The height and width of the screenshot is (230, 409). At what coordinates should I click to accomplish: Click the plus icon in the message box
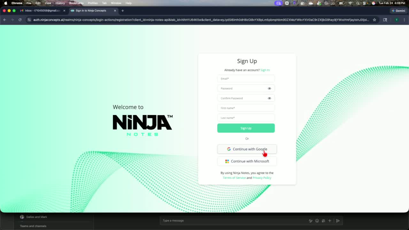tap(330, 221)
